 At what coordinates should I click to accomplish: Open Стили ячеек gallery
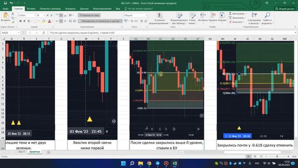(x=192, y=19)
